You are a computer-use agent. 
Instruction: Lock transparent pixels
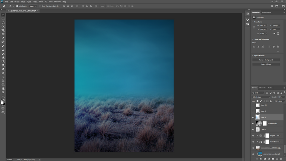coord(258,101)
